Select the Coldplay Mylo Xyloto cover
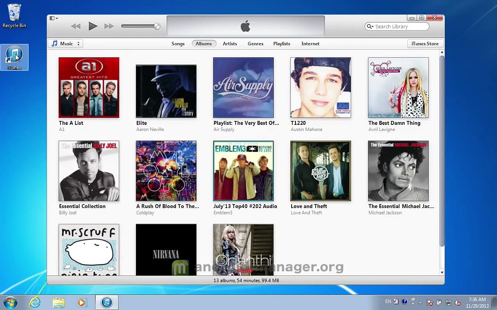Image resolution: width=497 pixels, height=310 pixels. coord(166,171)
